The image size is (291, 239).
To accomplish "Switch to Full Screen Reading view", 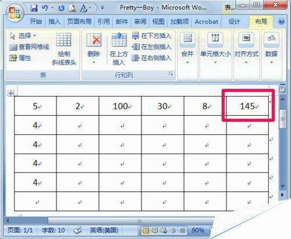I will click(155, 230).
